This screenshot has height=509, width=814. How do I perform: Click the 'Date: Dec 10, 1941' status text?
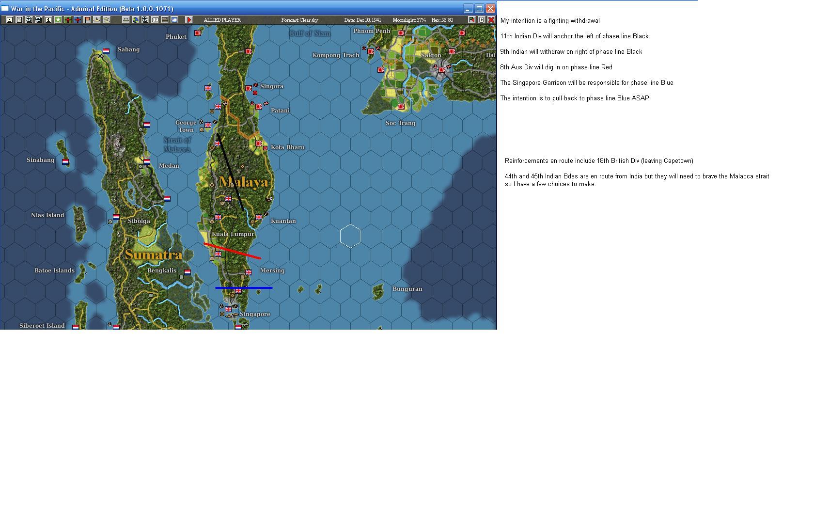363,20
